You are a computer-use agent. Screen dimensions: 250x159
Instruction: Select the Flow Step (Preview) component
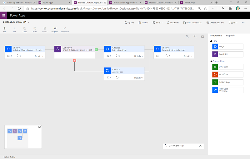228,90
